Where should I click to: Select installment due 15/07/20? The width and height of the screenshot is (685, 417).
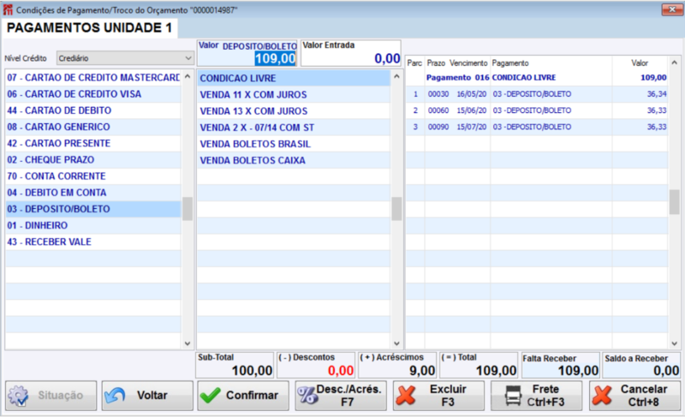tap(537, 127)
